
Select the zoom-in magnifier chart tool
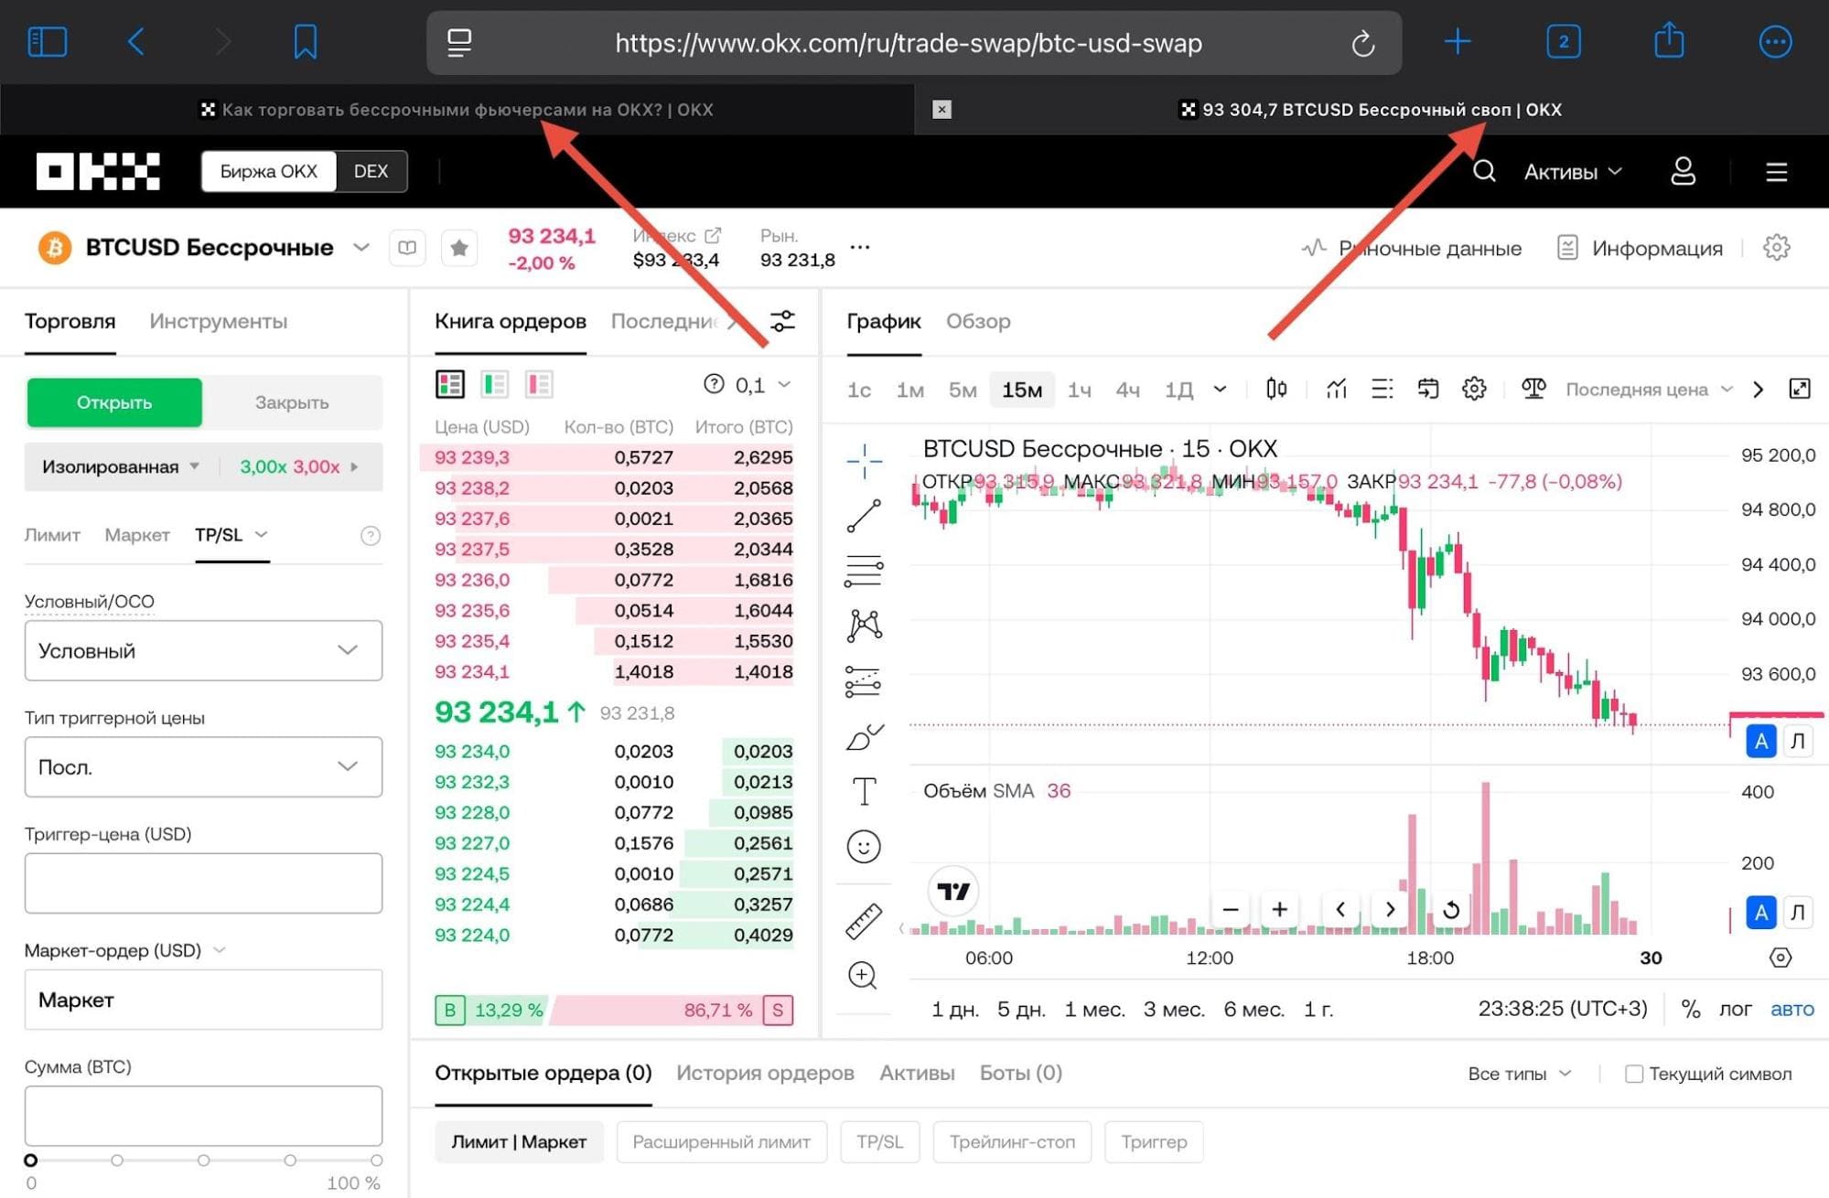tap(862, 976)
